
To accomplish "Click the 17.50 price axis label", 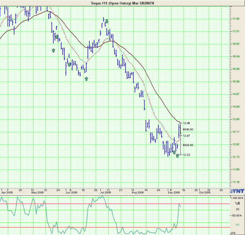I will 236,19.
